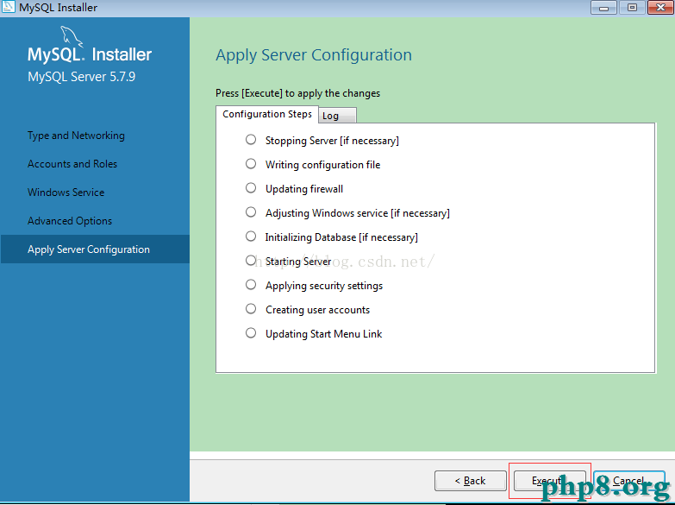The width and height of the screenshot is (675, 505).
Task: Maximize the MySQL Installer window
Action: (x=632, y=7)
